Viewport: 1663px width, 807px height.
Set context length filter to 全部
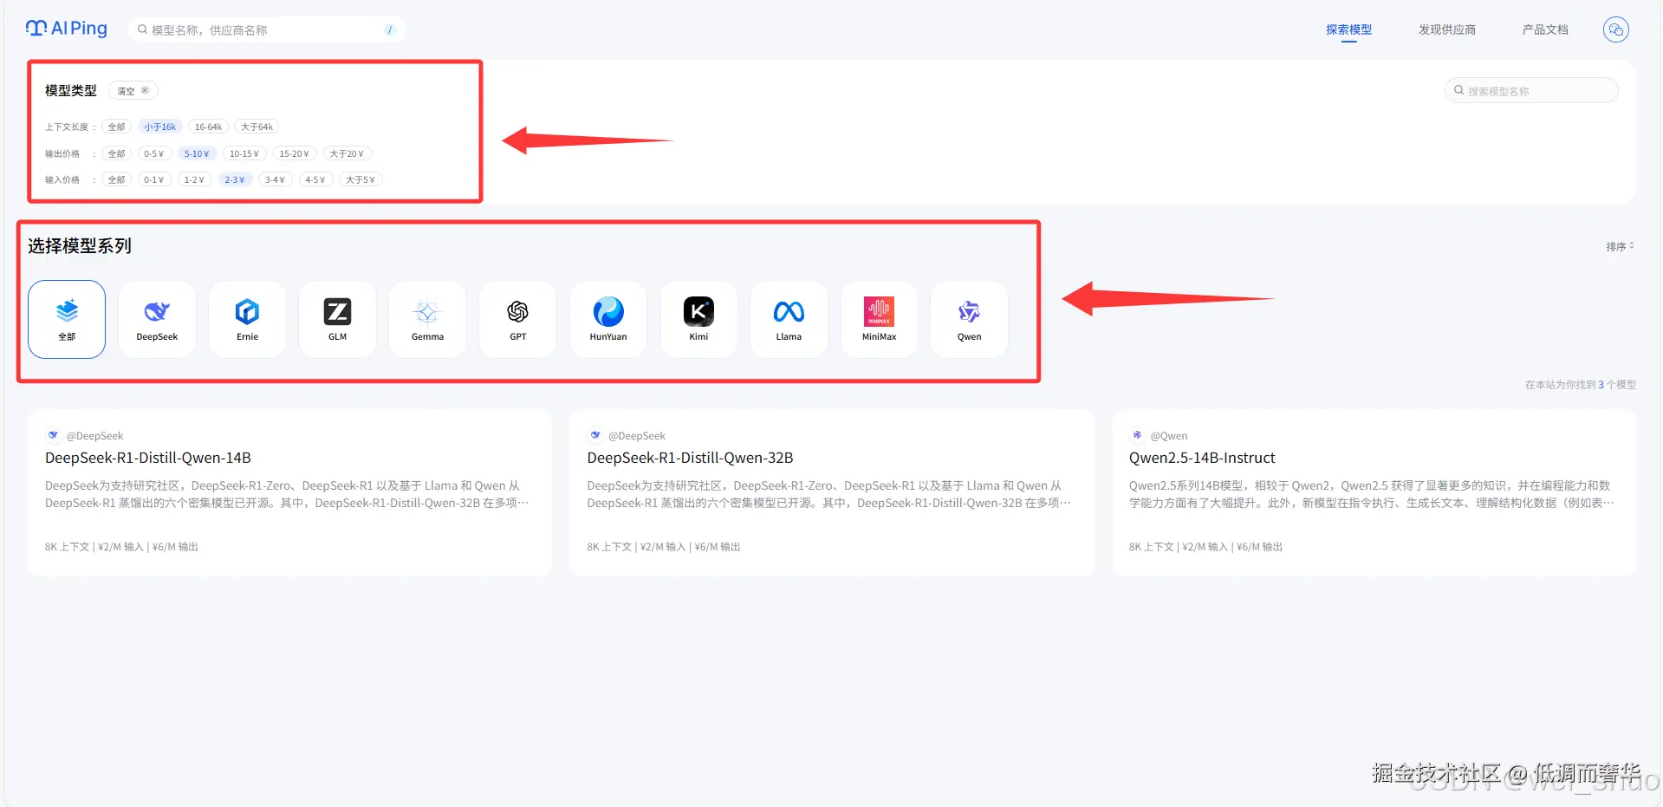pyautogui.click(x=116, y=127)
